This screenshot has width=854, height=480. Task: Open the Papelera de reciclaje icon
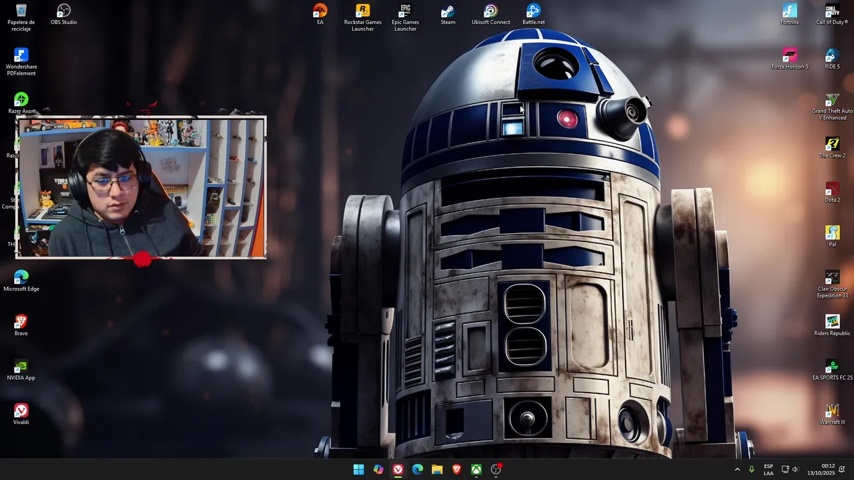pyautogui.click(x=21, y=17)
